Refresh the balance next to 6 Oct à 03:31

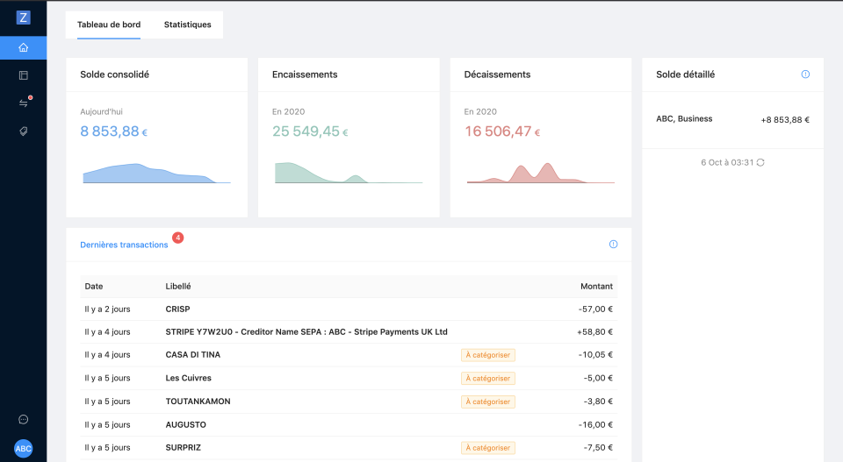tap(760, 162)
